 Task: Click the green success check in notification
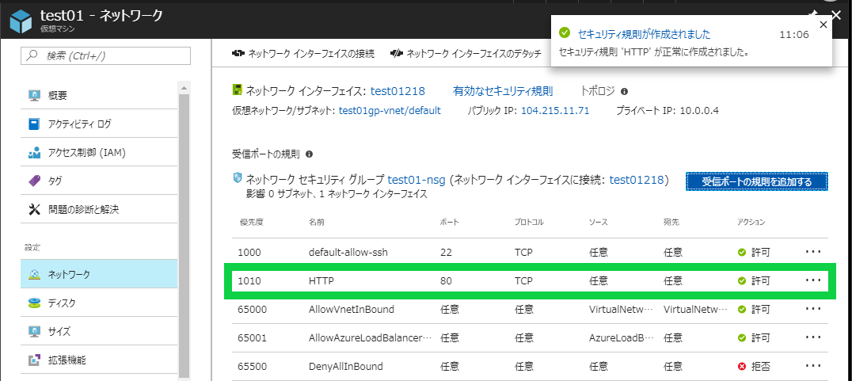(565, 34)
